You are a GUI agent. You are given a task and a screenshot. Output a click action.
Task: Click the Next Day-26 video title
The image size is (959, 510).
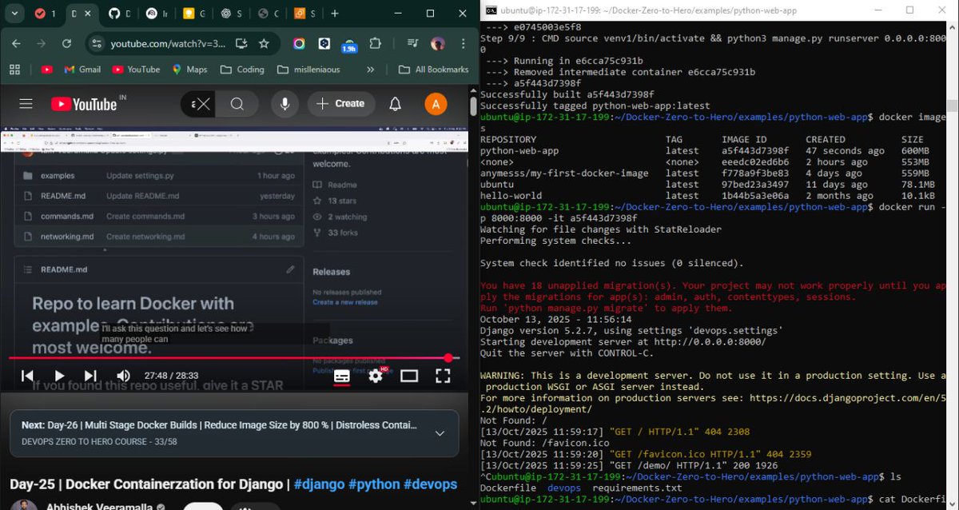(x=219, y=425)
